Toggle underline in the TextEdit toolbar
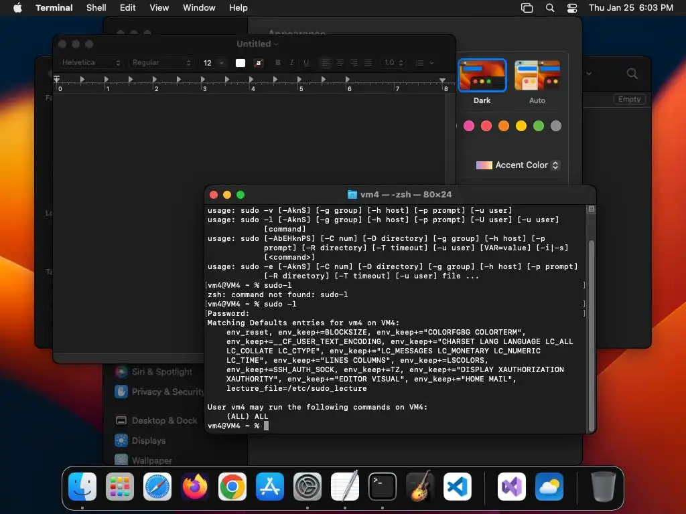 tap(305, 62)
